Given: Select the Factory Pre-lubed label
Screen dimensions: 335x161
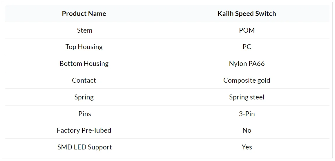Looking at the screenshot, I should [84, 130].
